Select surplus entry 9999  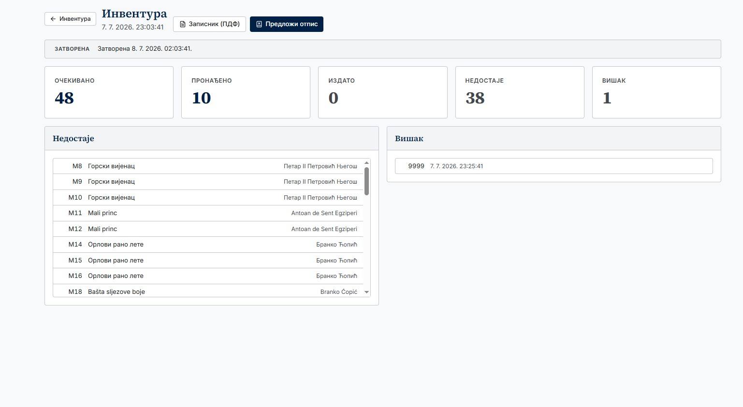pyautogui.click(x=554, y=166)
